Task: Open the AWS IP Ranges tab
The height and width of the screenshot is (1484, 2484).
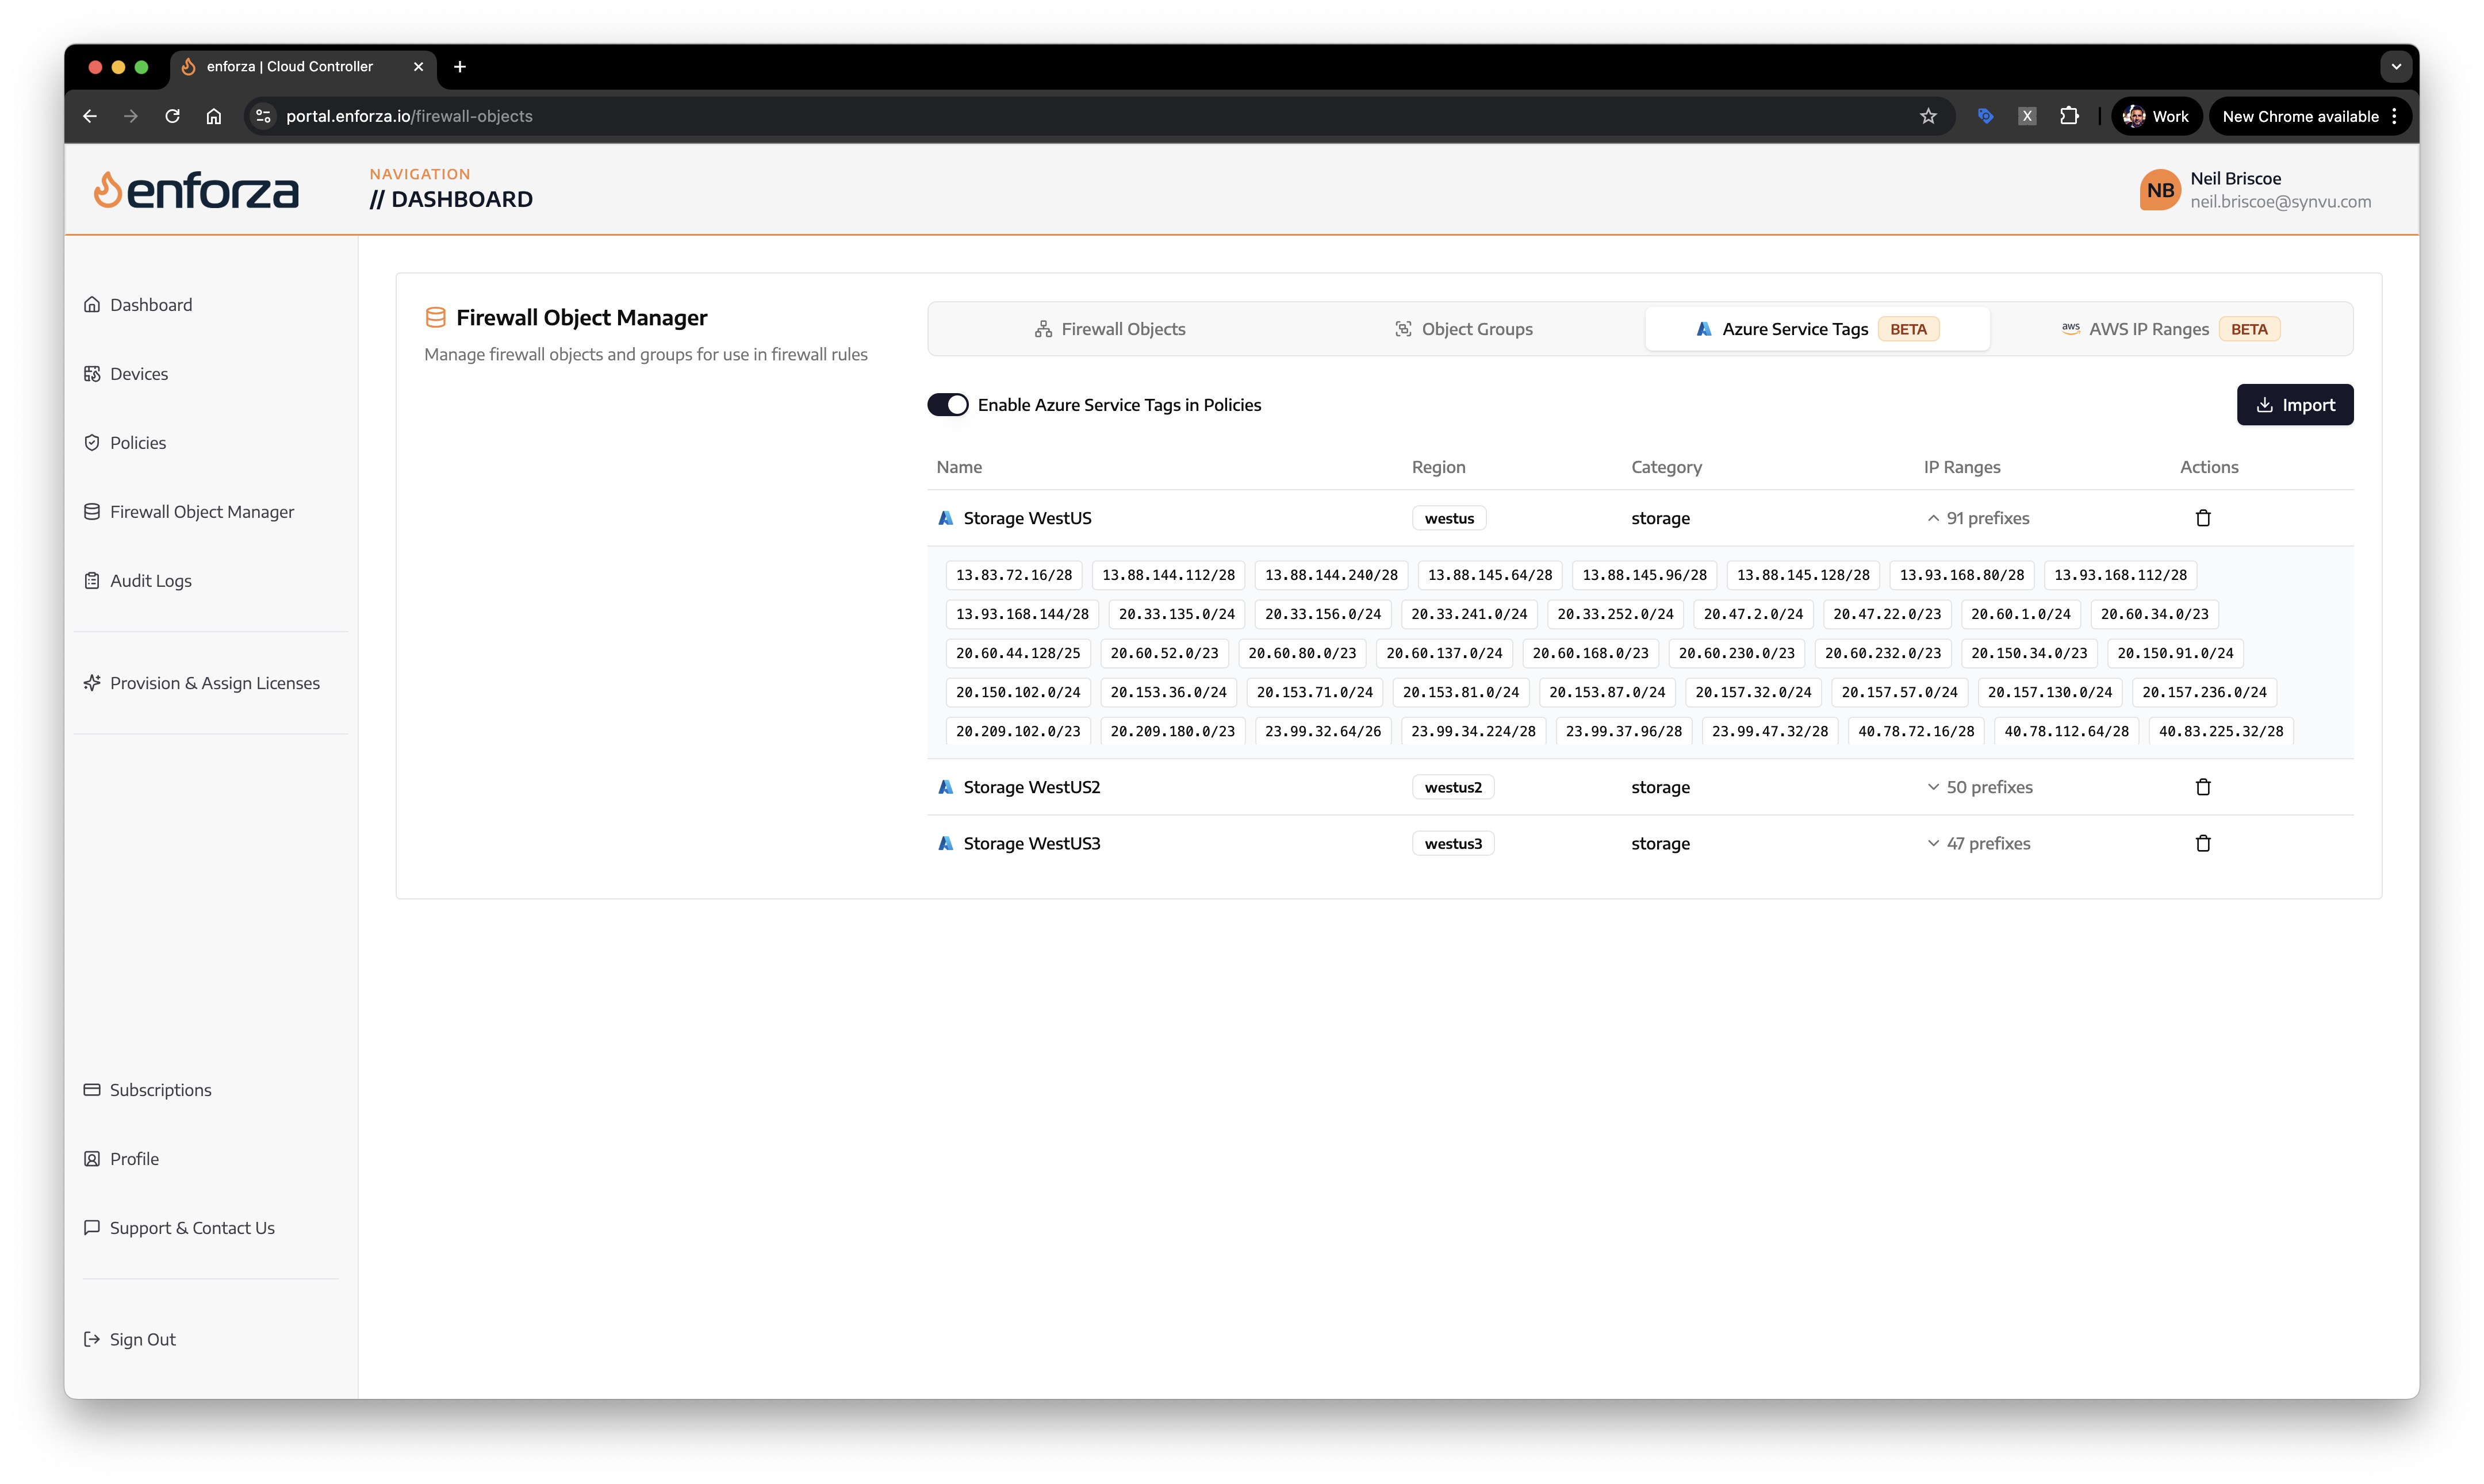Action: [x=2169, y=329]
